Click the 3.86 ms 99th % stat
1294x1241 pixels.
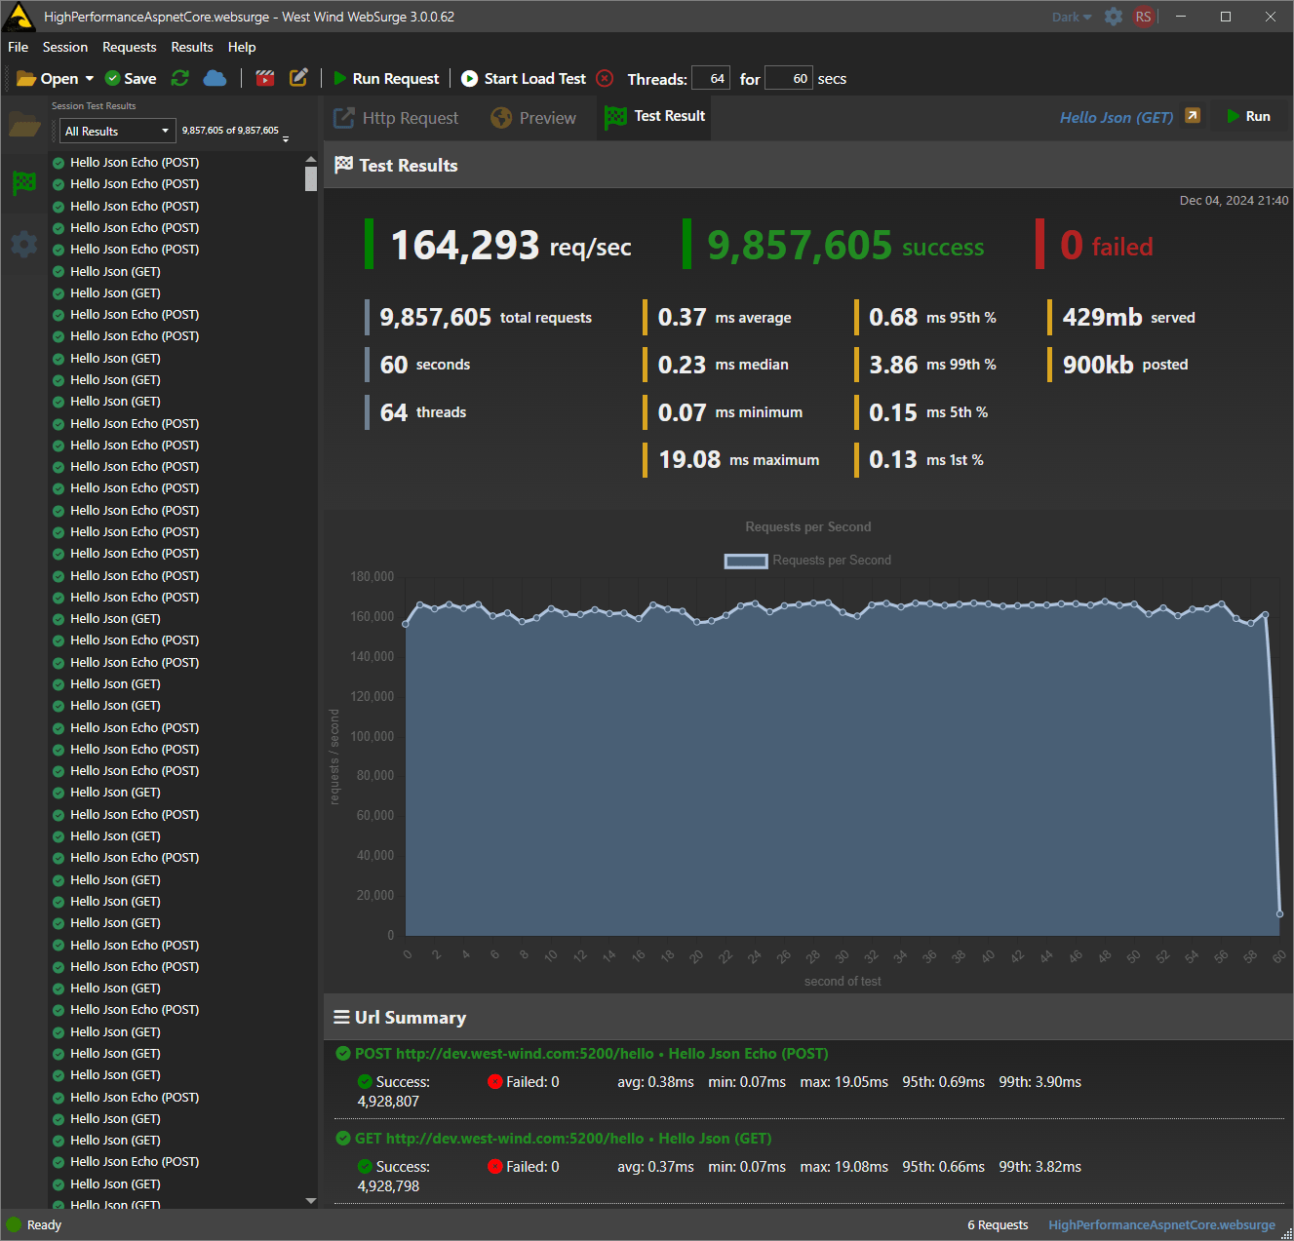click(932, 365)
